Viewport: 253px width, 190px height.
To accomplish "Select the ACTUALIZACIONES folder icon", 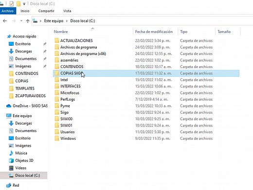I will (x=57, y=40).
